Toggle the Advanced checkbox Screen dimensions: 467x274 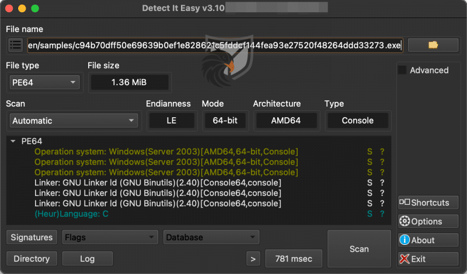[x=402, y=70]
